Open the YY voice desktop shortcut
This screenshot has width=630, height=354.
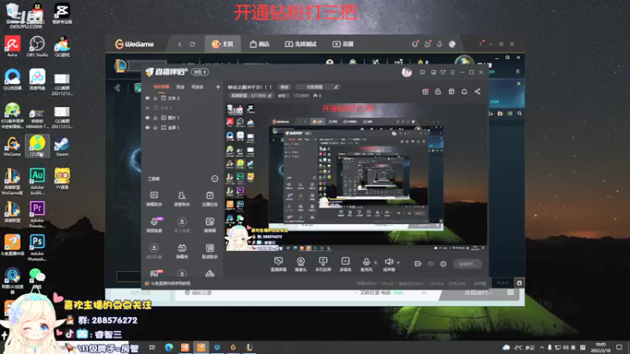(62, 179)
